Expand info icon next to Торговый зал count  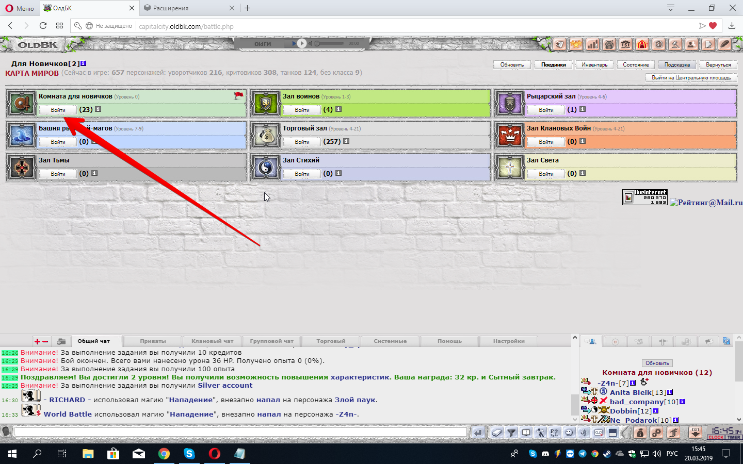pos(346,141)
